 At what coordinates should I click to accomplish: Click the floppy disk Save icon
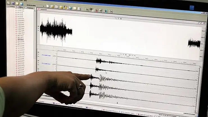[13, 3]
